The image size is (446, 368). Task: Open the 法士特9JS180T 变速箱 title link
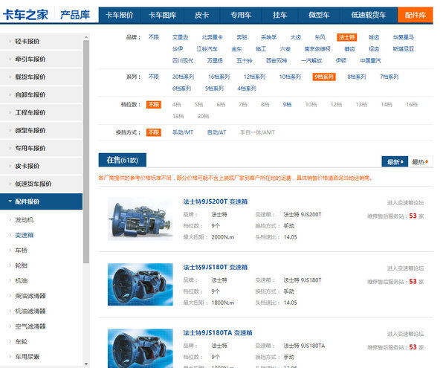pos(216,267)
